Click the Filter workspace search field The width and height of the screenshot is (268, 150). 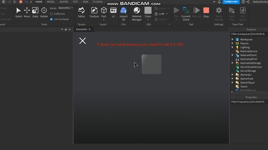249,34
